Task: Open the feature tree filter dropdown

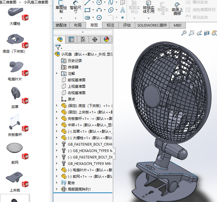Action: pyautogui.click(x=59, y=47)
